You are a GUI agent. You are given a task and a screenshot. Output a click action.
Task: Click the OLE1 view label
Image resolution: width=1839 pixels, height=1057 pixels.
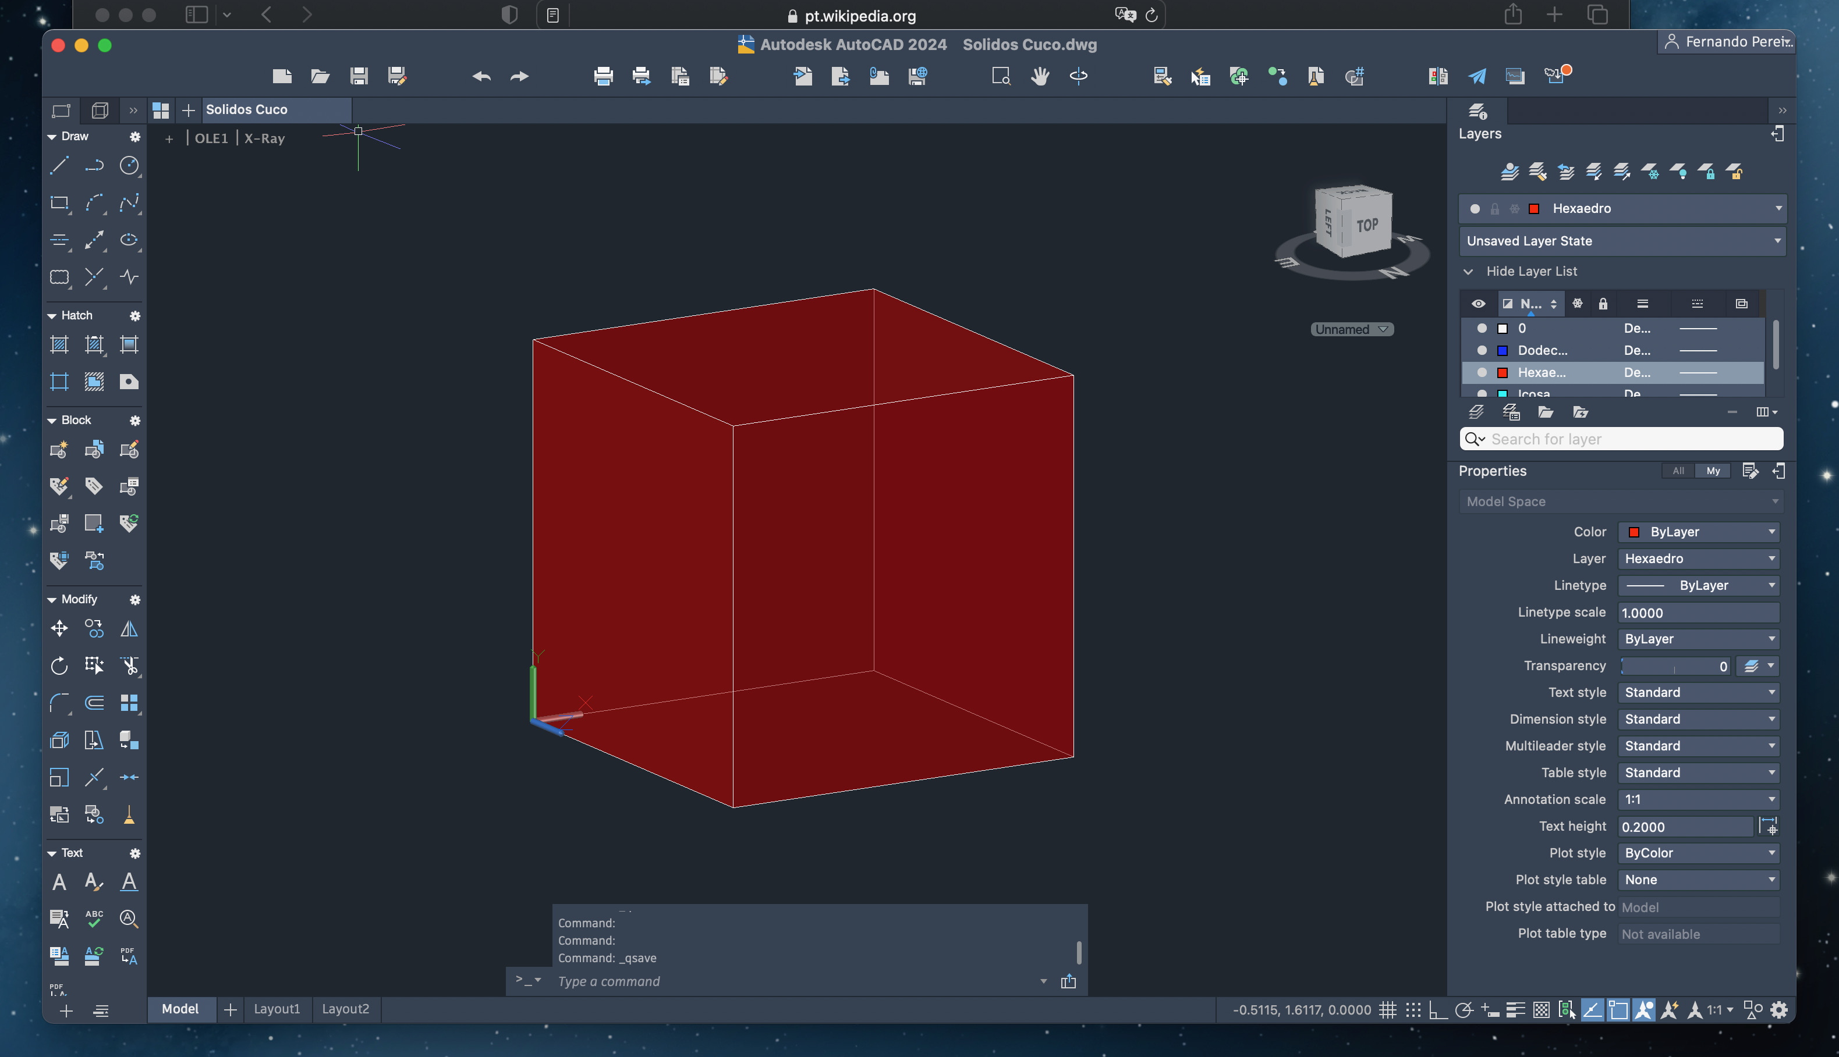coord(211,138)
